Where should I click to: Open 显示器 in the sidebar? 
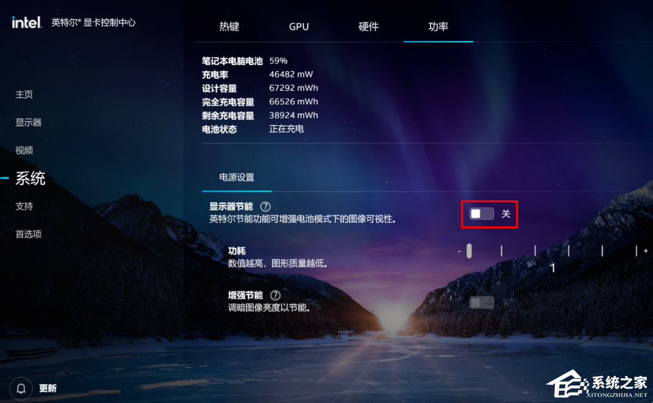coord(28,122)
